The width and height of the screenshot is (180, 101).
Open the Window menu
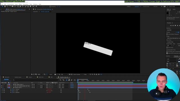point(35,4)
